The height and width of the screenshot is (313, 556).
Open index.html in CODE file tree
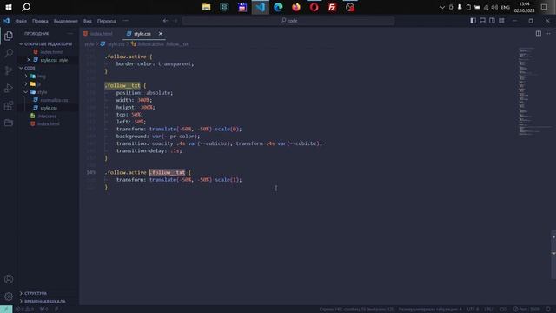tap(49, 123)
